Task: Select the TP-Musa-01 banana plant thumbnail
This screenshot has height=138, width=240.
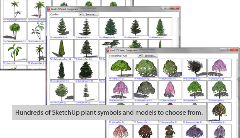Action: pyautogui.click(x=15, y=53)
